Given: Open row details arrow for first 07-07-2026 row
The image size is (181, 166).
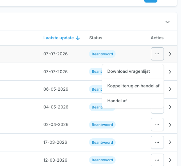Looking at the screenshot, I should click(170, 54).
